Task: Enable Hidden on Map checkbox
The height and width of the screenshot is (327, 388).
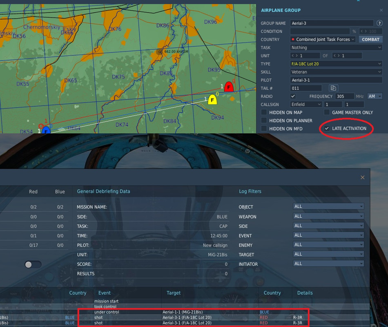Action: (264, 112)
